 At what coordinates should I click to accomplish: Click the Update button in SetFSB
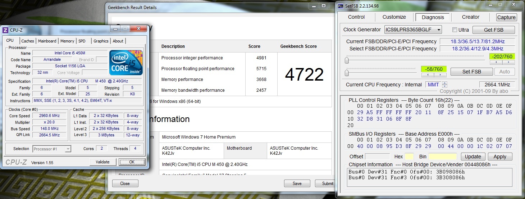pos(473,157)
